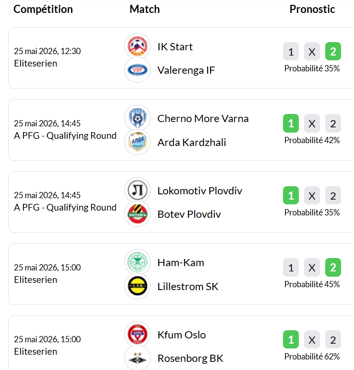This screenshot has width=354, height=370.
Task: Click the Botev Plovdiv crest
Action: click(137, 214)
